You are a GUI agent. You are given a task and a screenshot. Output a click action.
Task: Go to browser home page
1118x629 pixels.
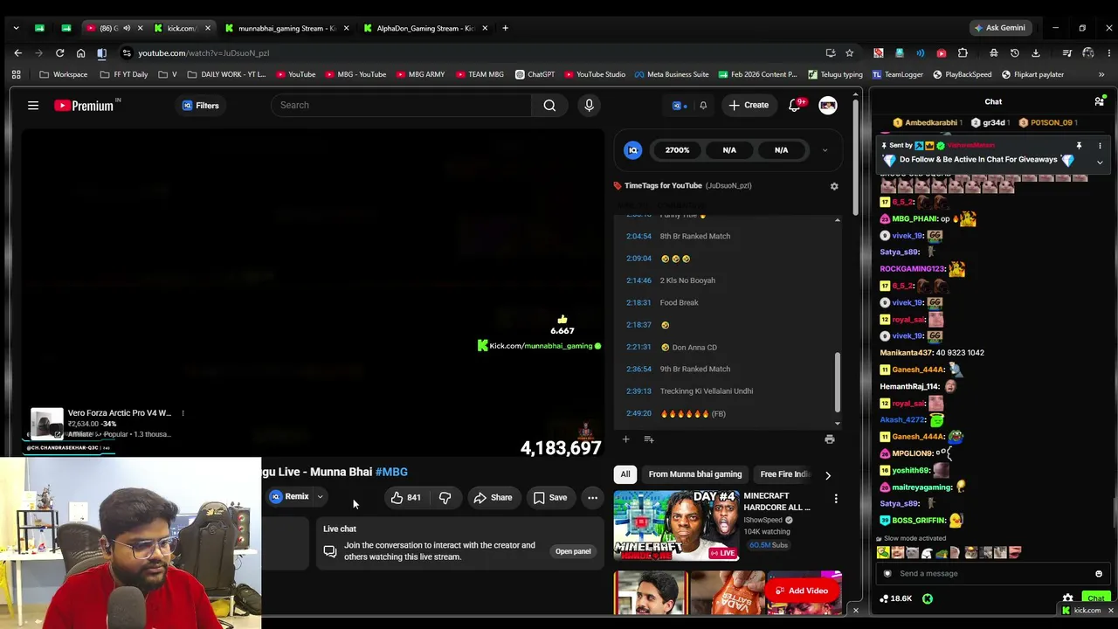pos(80,53)
